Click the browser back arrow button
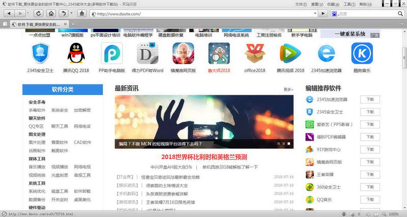 coord(9,14)
